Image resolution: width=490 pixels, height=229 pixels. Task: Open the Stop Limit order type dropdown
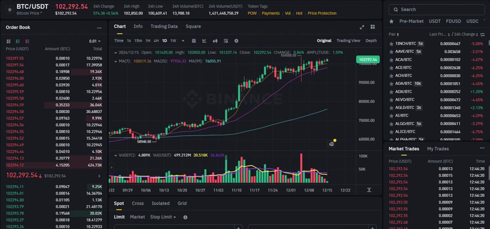[163, 217]
